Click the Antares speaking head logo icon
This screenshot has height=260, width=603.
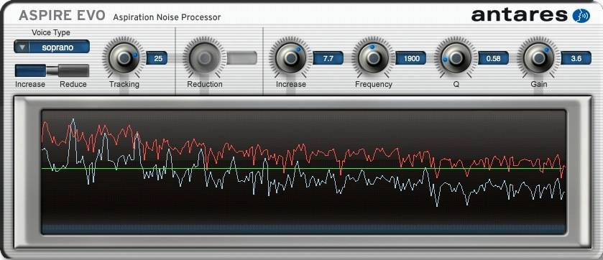(x=581, y=16)
